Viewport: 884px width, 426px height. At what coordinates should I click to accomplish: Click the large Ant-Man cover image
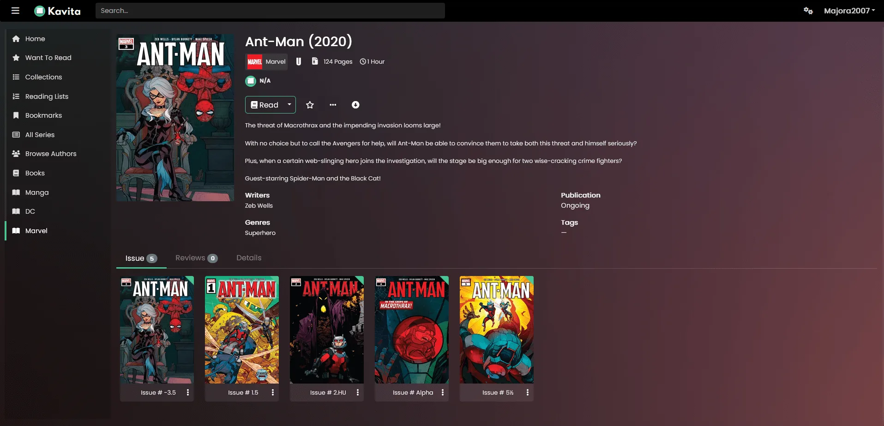tap(175, 118)
